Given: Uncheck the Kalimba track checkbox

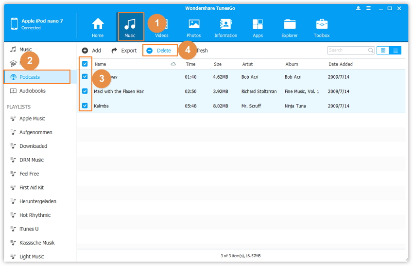Looking at the screenshot, I should click(x=85, y=106).
